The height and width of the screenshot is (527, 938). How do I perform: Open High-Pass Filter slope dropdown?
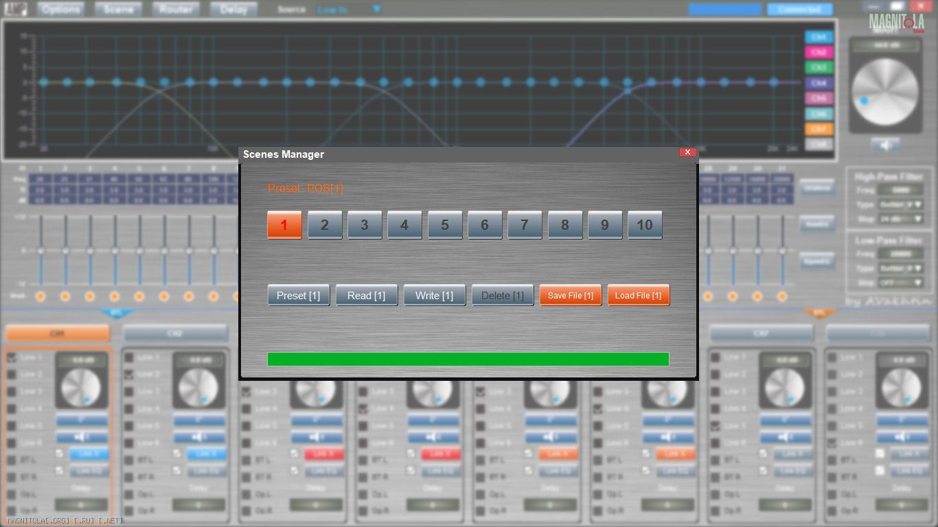pyautogui.click(x=900, y=220)
